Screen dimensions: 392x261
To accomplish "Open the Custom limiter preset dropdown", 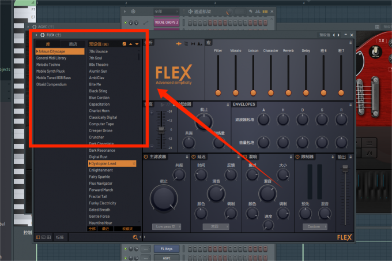I will click(x=315, y=227).
